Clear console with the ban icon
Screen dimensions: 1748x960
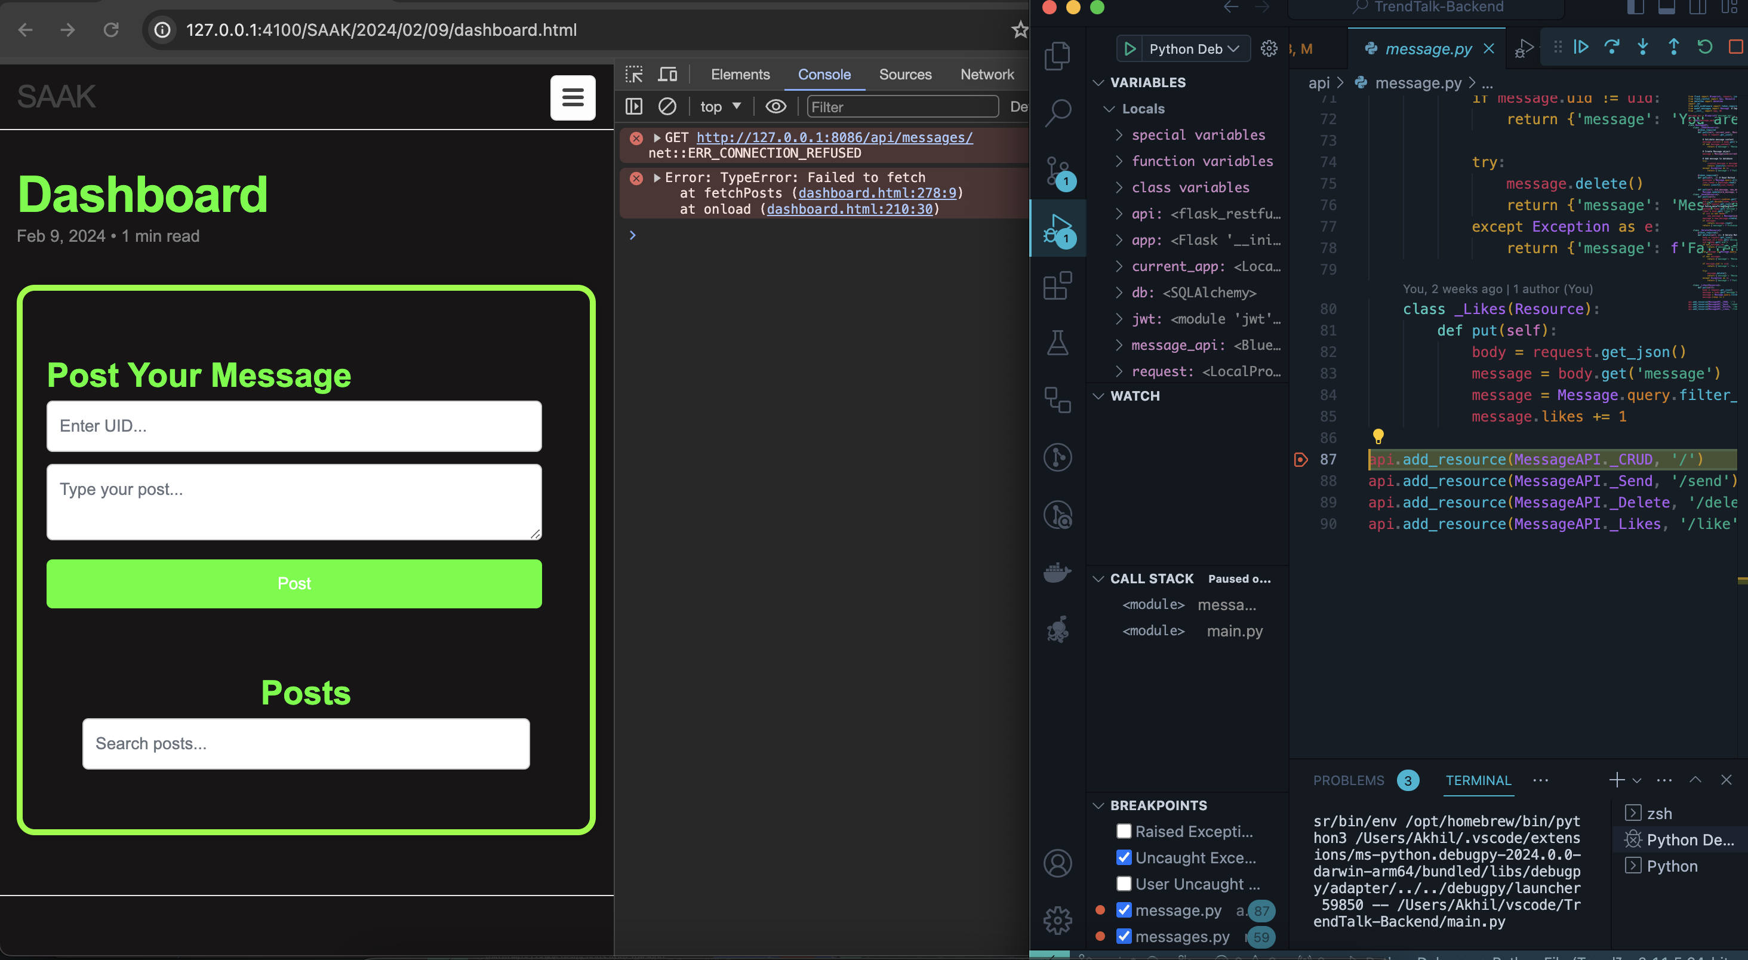[x=667, y=106]
